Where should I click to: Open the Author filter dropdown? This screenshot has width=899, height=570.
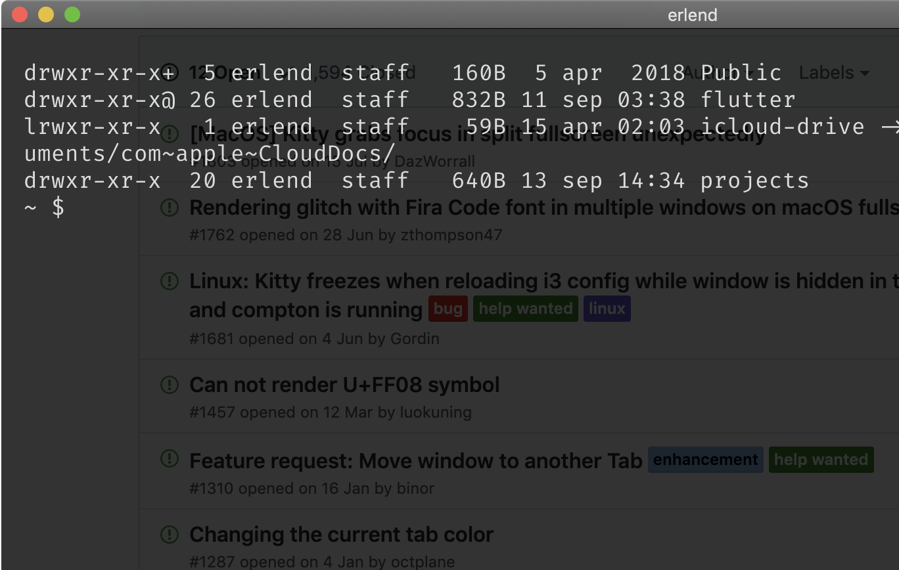pos(706,73)
